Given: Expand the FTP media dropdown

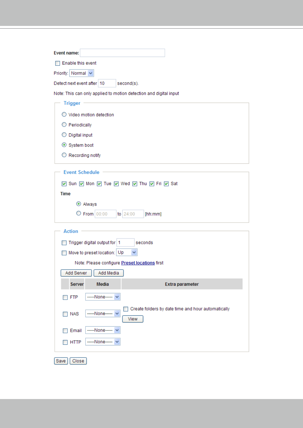Looking at the screenshot, I should pos(103,297).
